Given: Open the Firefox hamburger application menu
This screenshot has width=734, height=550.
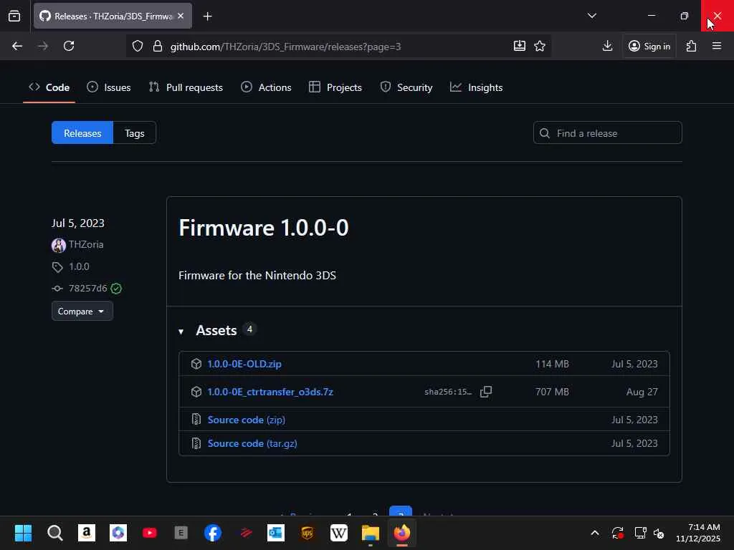Looking at the screenshot, I should 716,46.
